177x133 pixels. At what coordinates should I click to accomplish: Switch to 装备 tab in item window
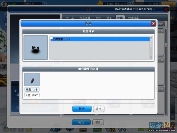pos(109,18)
